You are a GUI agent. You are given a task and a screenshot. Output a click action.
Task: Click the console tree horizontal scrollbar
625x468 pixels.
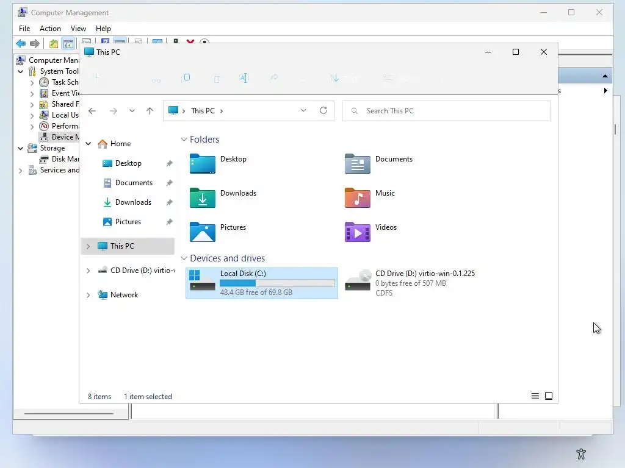pos(69,414)
